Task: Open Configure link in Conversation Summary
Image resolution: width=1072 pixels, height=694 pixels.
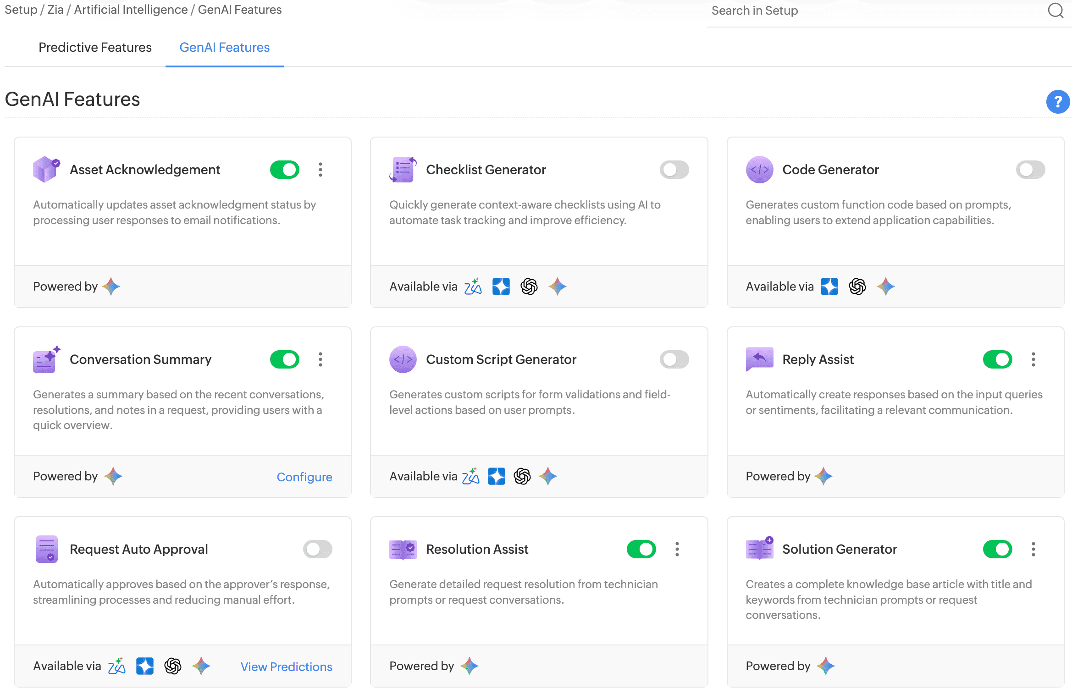Action: click(x=304, y=477)
